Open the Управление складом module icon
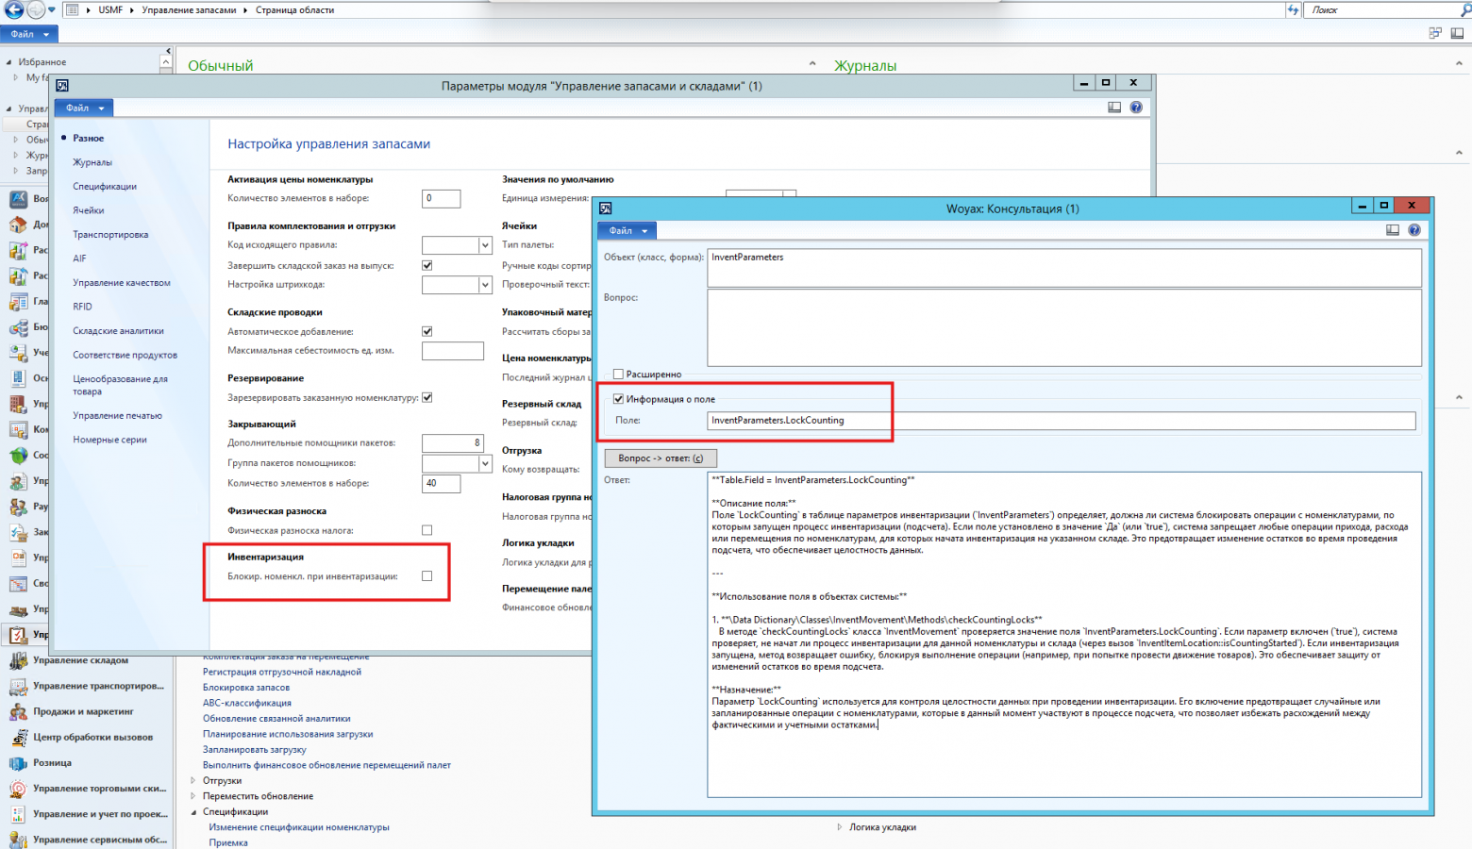This screenshot has height=849, width=1472. coord(17,660)
